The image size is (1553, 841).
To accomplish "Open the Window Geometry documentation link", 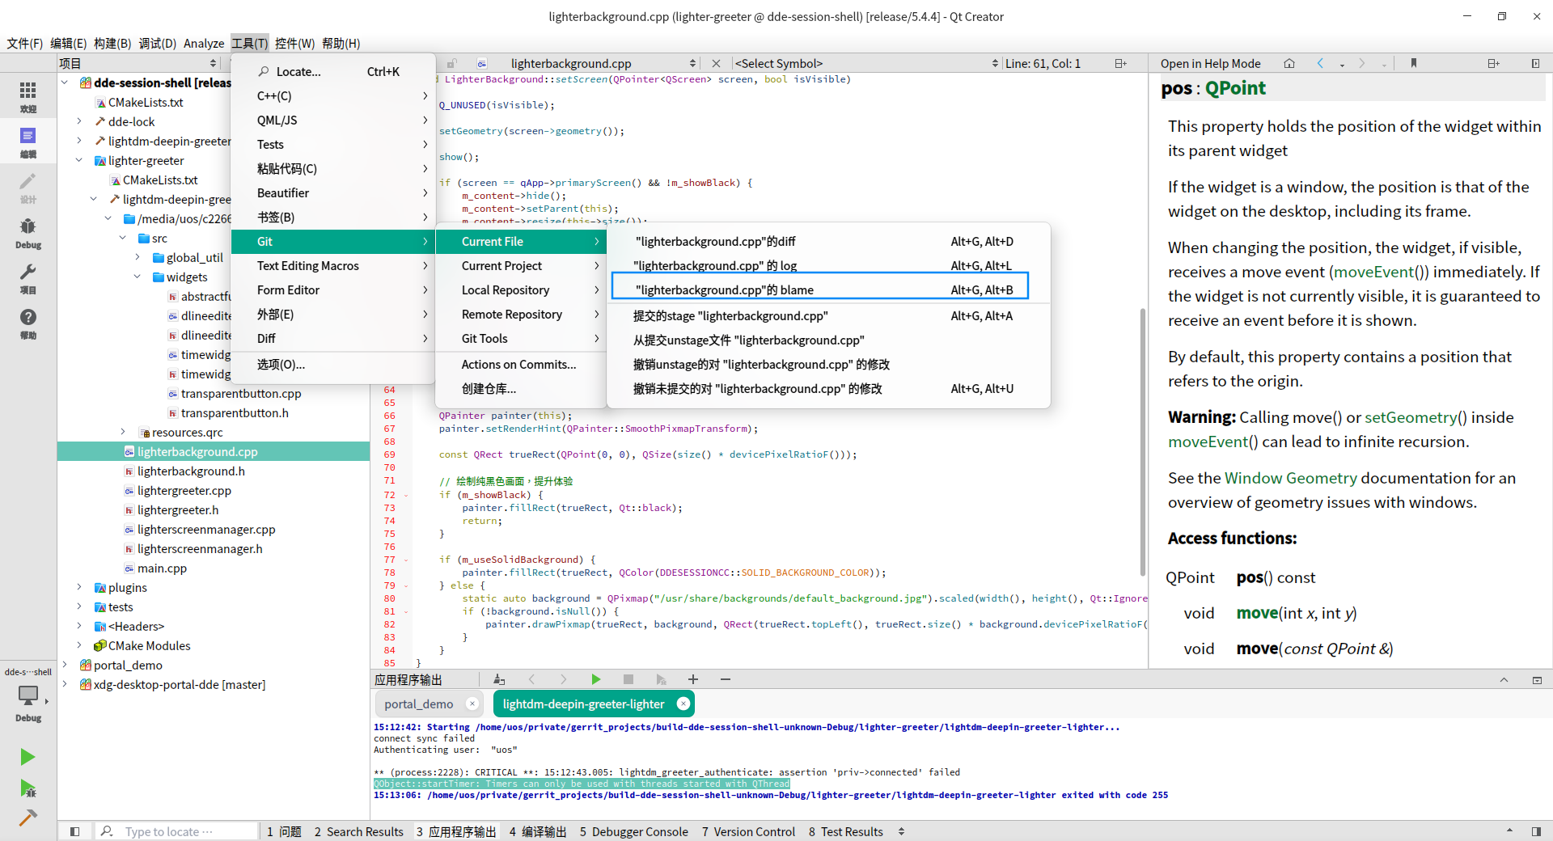I will point(1290,478).
